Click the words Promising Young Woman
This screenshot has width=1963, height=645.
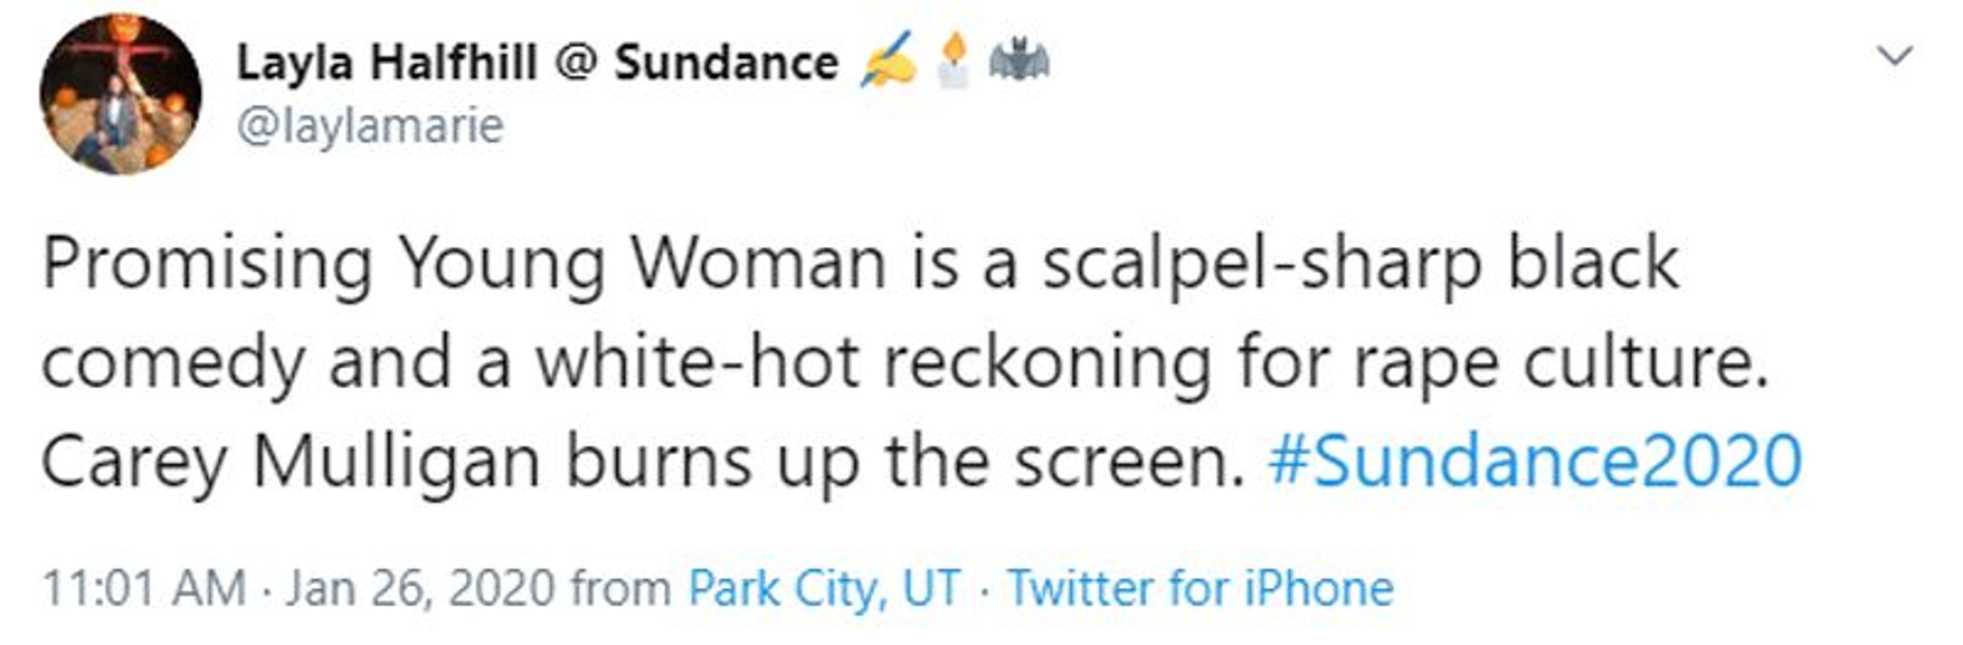[463, 264]
